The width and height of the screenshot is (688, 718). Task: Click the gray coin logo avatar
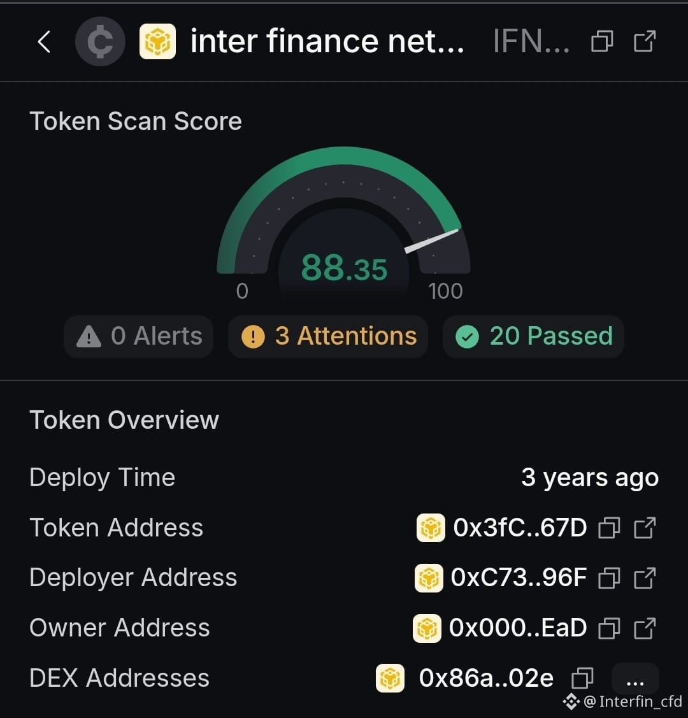pos(100,41)
